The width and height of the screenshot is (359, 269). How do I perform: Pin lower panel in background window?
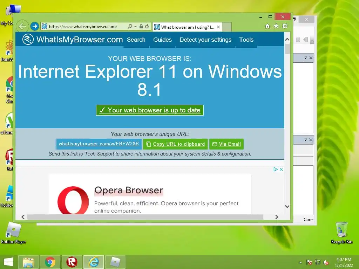coord(305,139)
